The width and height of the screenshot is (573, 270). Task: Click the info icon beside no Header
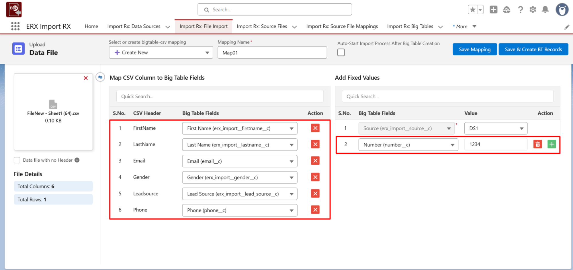[x=77, y=160]
